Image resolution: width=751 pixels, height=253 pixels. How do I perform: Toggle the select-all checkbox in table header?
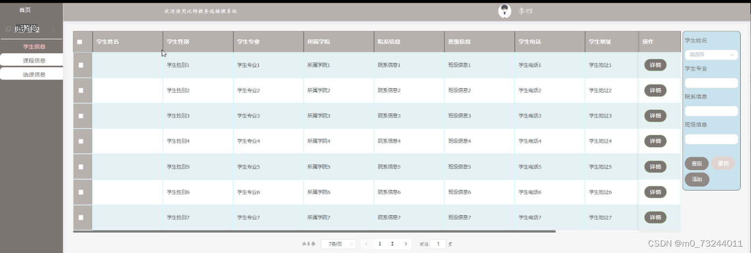[80, 41]
